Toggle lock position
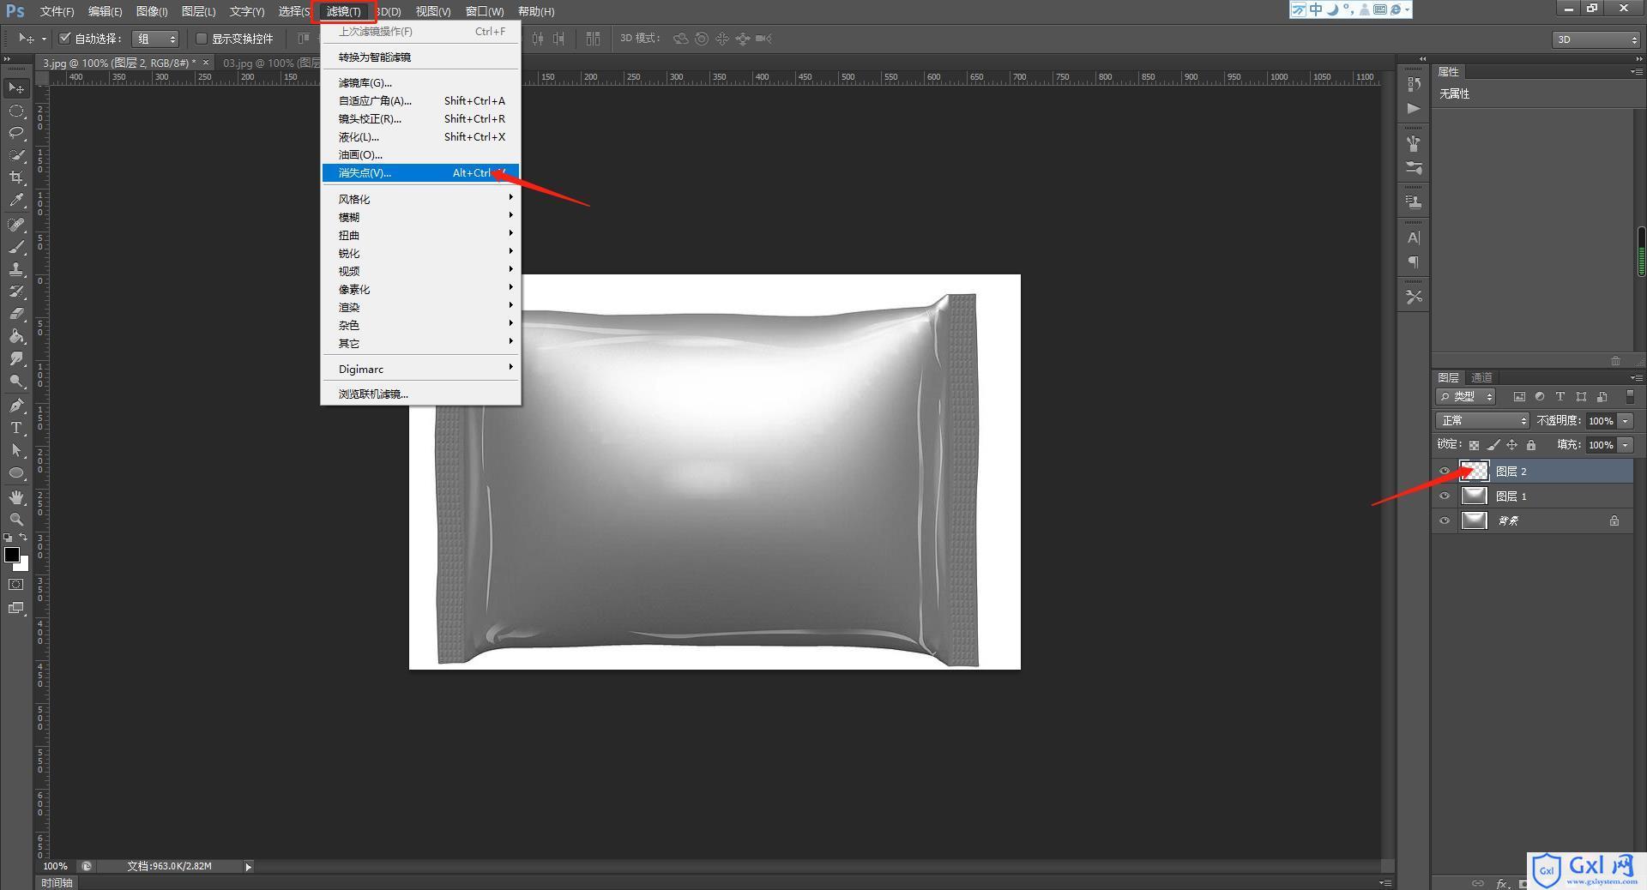The width and height of the screenshot is (1647, 890). 1512,445
